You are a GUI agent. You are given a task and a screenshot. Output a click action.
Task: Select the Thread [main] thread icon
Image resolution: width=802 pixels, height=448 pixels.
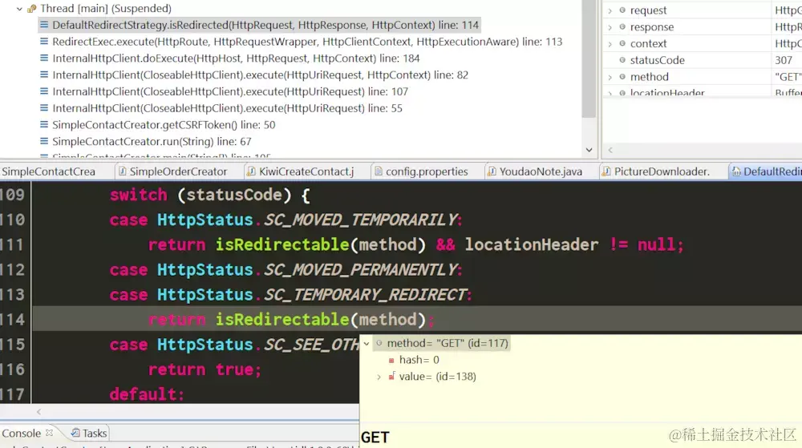click(x=32, y=9)
